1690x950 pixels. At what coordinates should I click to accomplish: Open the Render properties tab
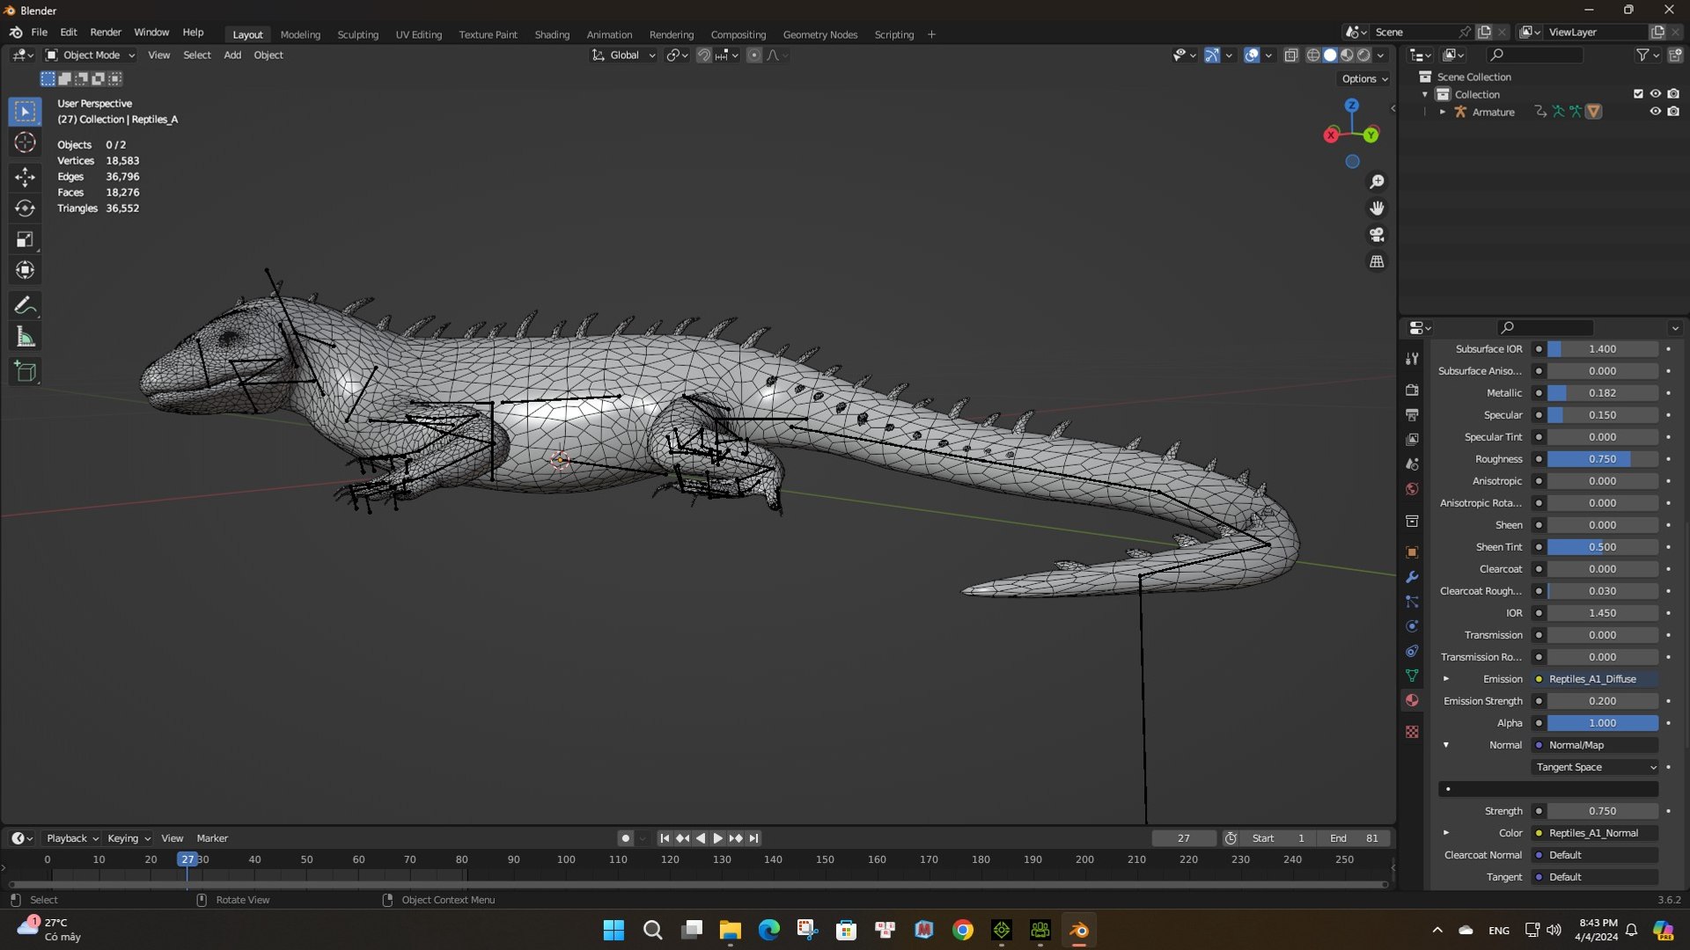(1412, 390)
